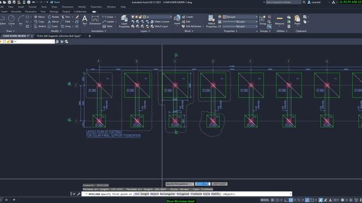This screenshot has height=203, width=362.
Task: Open the ByLayer color dropdown
Action: point(240,17)
